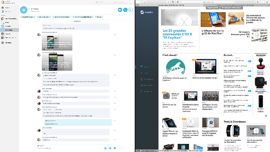Image resolution: width=270 pixels, height=152 pixels.
Task: Click the iOS 9 icon thumbnail beside '30 trucs'
Action: point(259,35)
